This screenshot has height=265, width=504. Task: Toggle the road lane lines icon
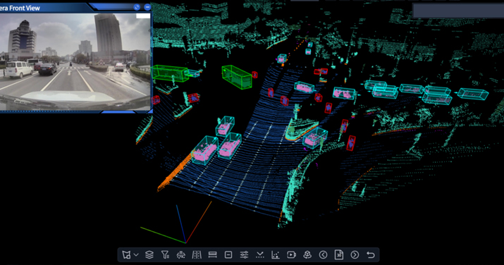click(197, 254)
